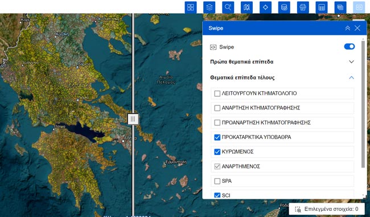Open the basemap gallery grid tool
Screen dimensions: 370x217
(191, 7)
